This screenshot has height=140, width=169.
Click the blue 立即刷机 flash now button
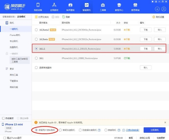154,130
